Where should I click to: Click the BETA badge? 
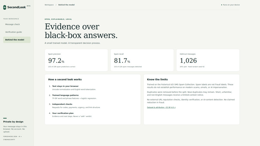(x=29, y=6)
